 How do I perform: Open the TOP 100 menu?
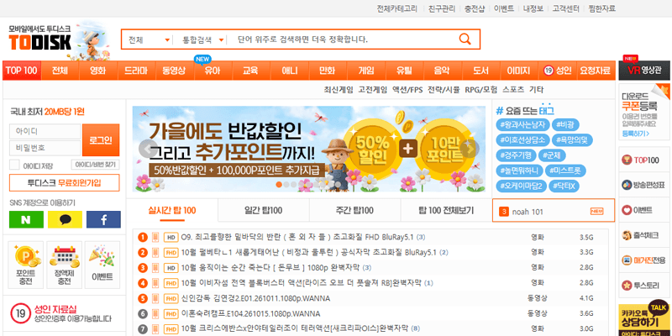coord(22,71)
